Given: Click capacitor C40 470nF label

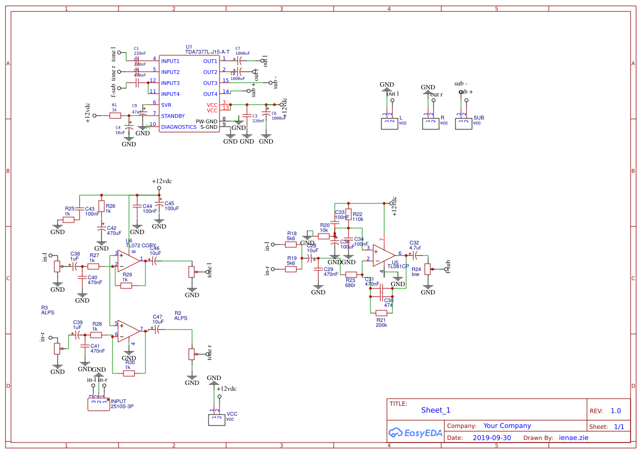Looking at the screenshot, I should tap(94, 280).
